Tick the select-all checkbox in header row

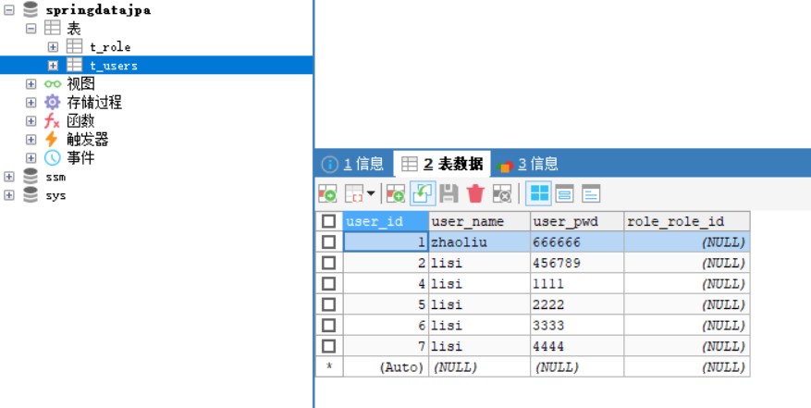(328, 221)
